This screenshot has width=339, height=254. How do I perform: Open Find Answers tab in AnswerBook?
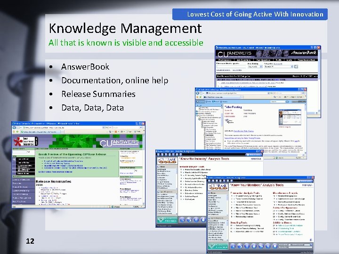pos(225,60)
